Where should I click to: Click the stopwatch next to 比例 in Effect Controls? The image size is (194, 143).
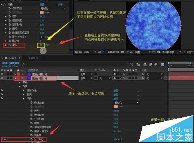pos(9,29)
